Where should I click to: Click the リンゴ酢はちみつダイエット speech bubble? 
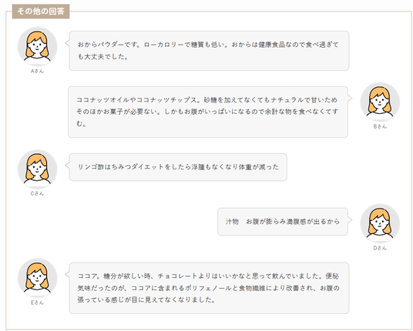178,167
